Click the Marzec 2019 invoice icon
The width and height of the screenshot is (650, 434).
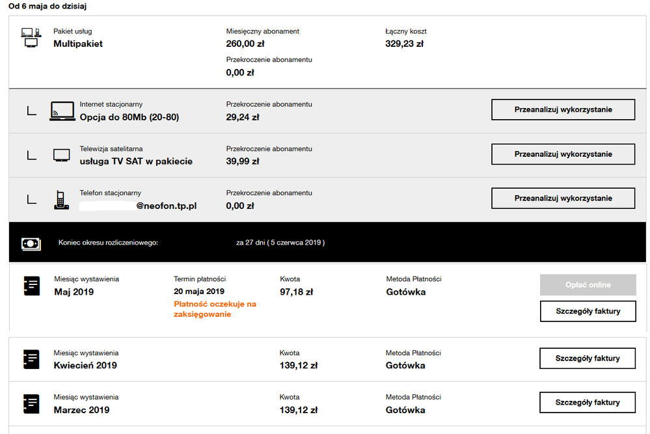coord(31,403)
